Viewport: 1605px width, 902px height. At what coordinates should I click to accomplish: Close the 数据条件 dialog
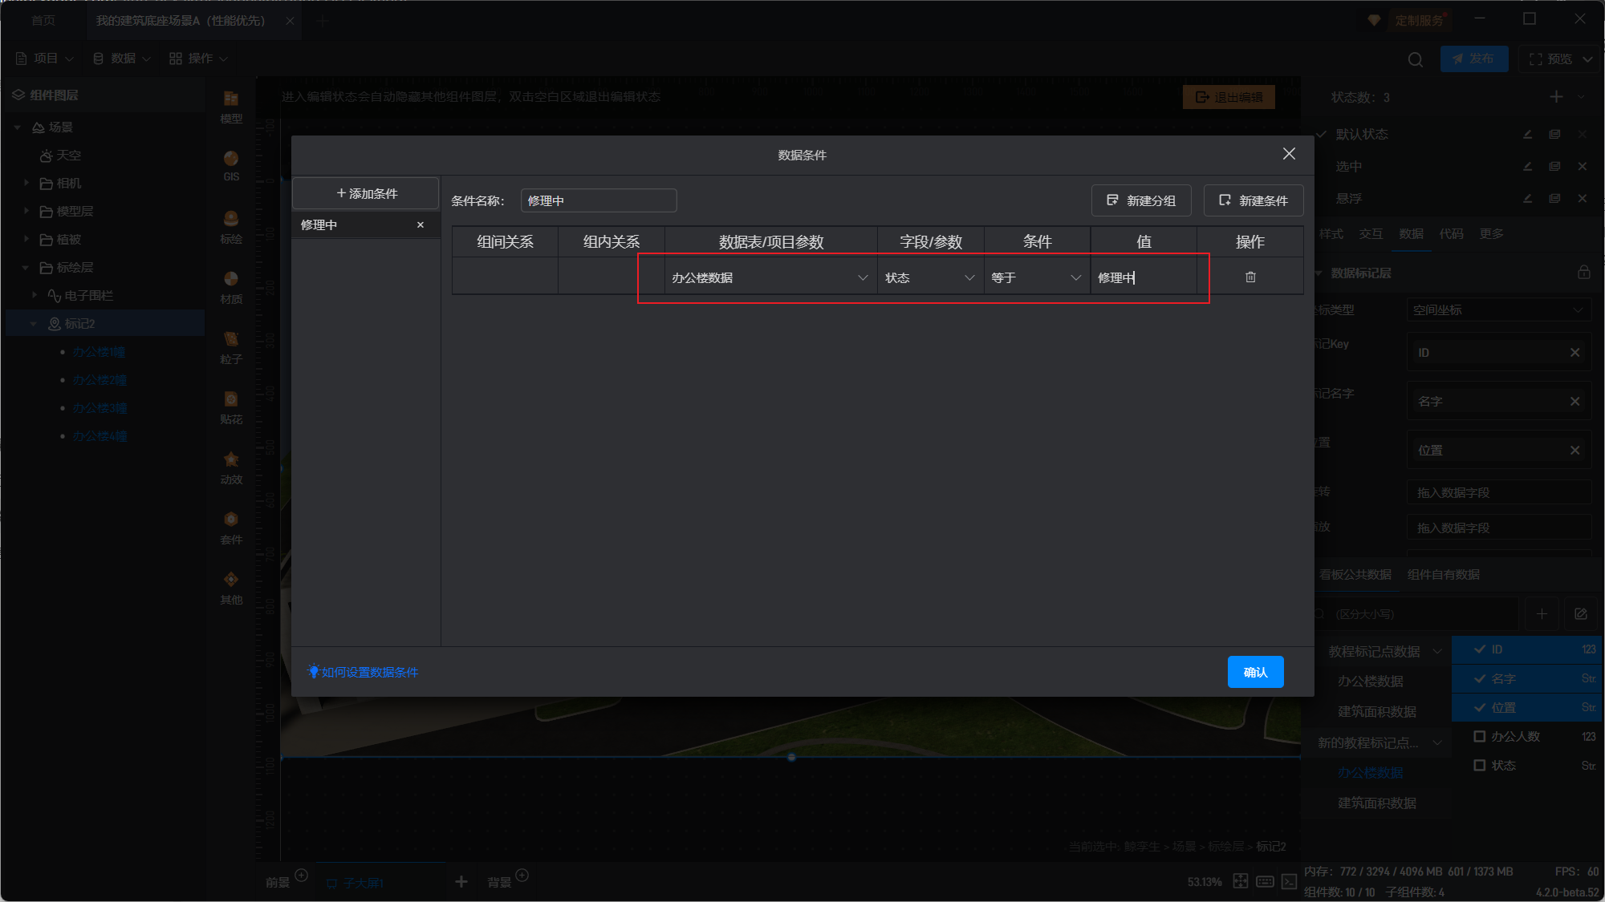[1289, 154]
